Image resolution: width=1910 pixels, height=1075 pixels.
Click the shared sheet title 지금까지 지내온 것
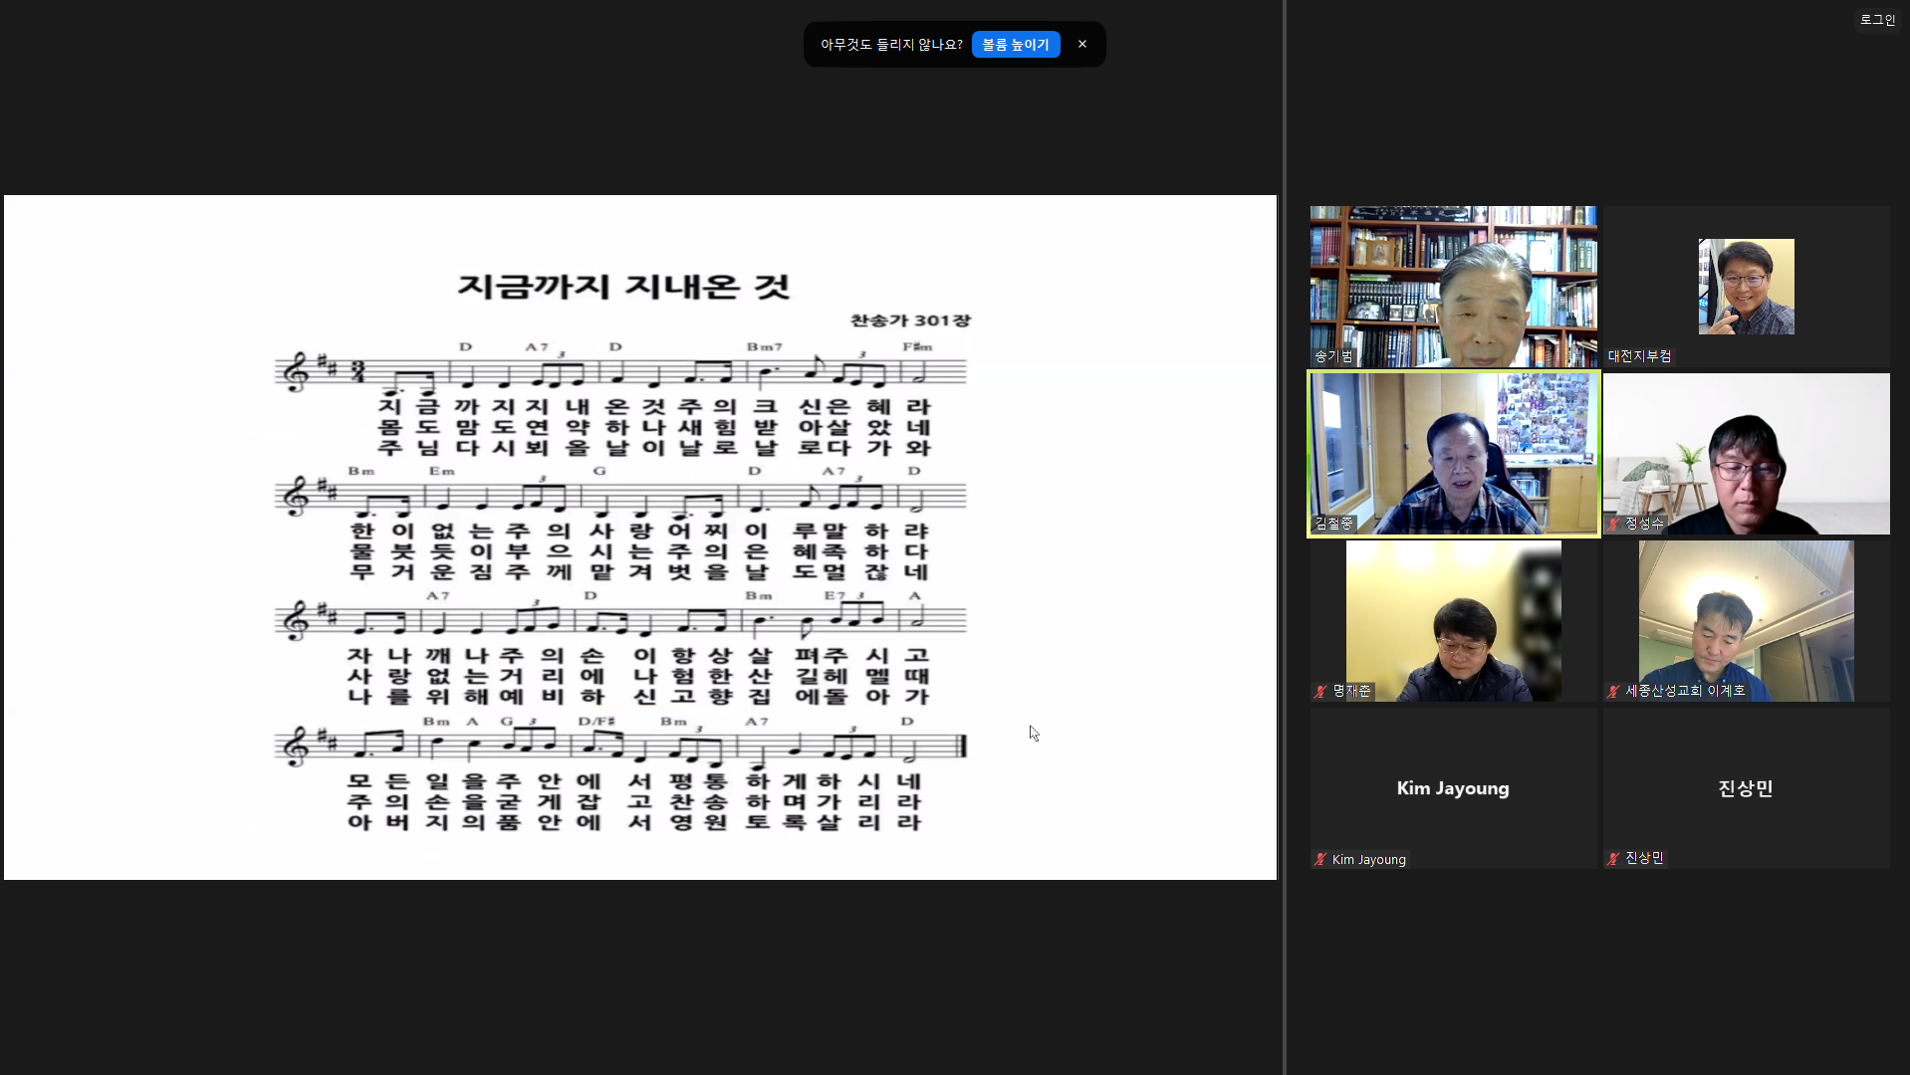[x=624, y=287]
